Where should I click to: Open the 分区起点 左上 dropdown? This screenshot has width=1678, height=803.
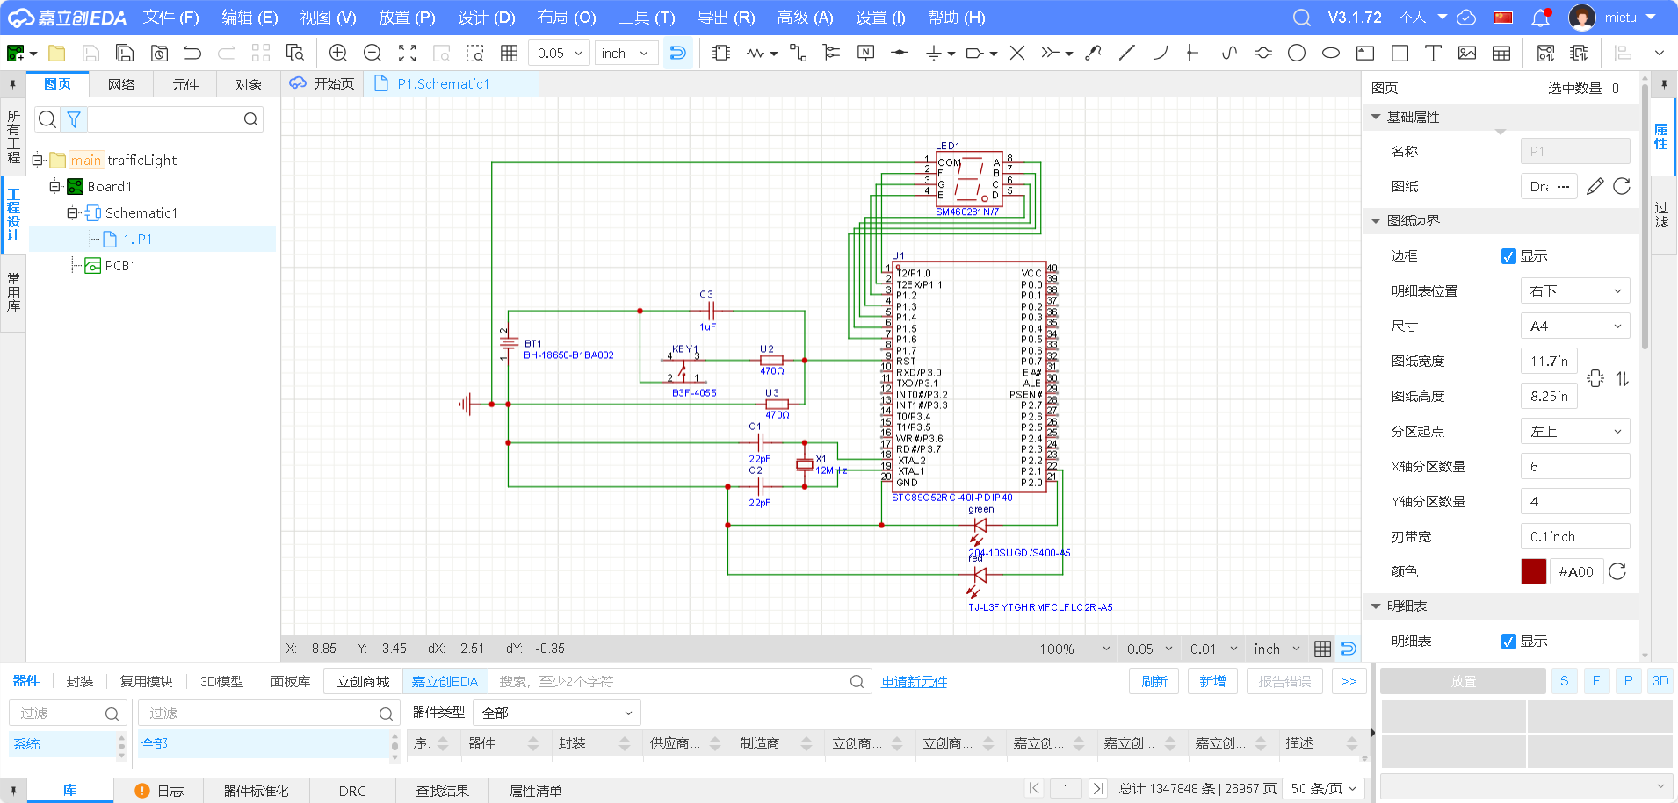[1575, 432]
